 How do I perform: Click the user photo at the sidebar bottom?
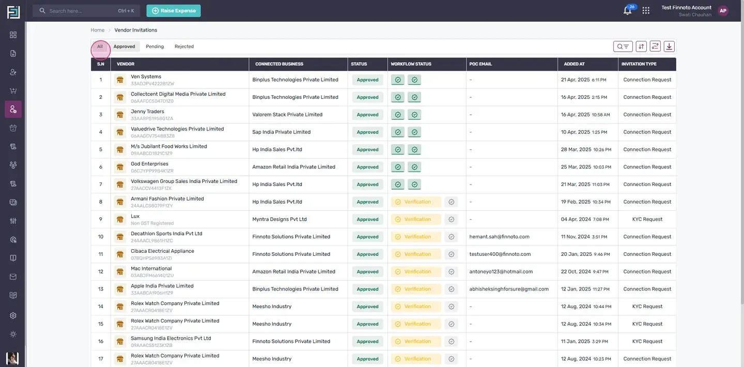point(12,358)
